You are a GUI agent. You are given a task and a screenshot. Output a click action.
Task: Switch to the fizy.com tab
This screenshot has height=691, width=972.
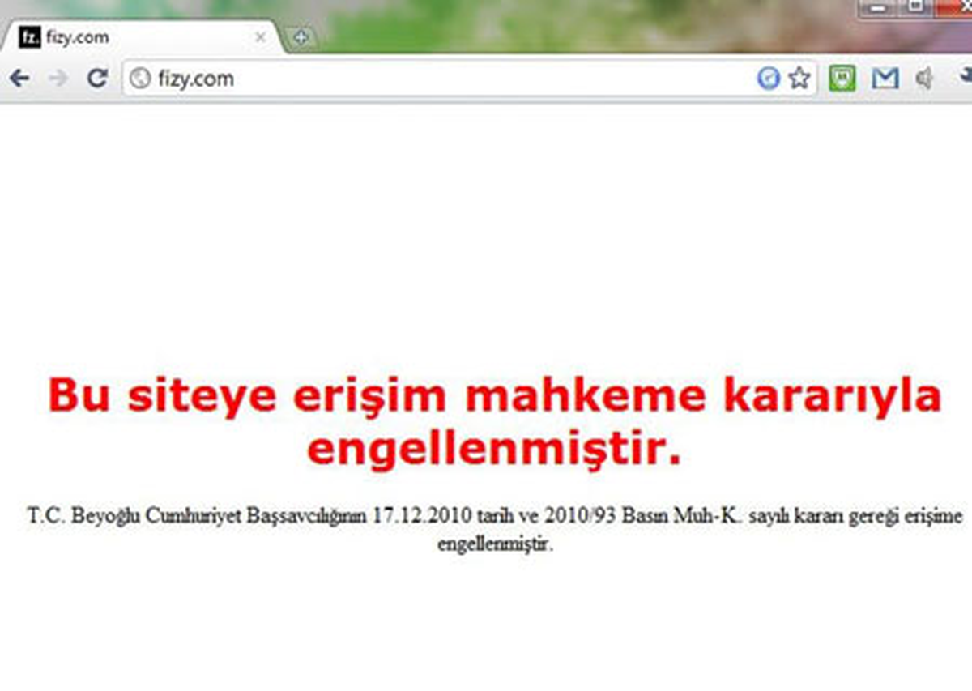coord(146,37)
